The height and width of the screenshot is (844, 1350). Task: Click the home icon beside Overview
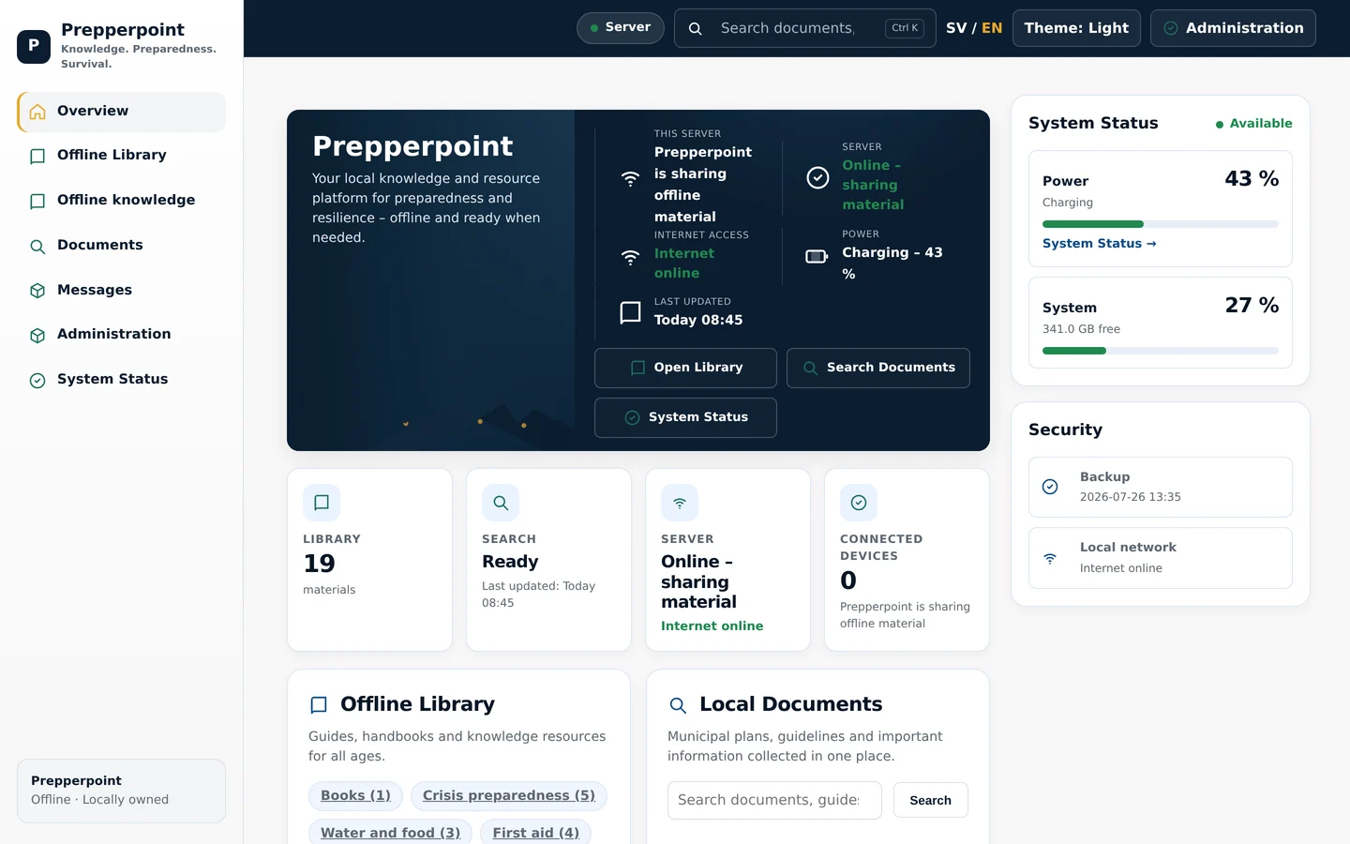click(x=37, y=113)
